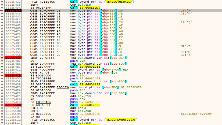Select opcode bytes 05 50020000
222x125 pixels.
41,96
